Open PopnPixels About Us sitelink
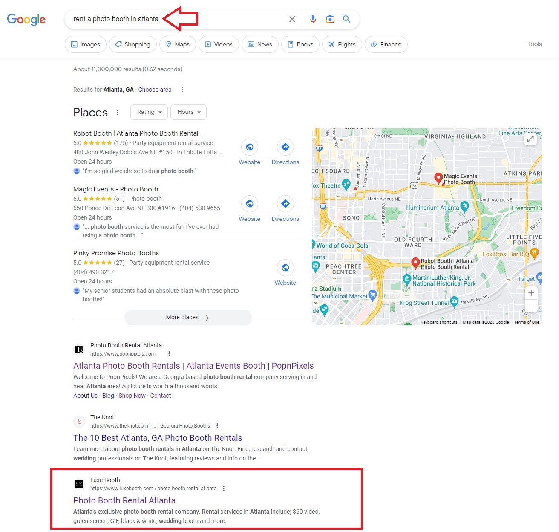Screen dimensions: 559x532 tap(85, 396)
